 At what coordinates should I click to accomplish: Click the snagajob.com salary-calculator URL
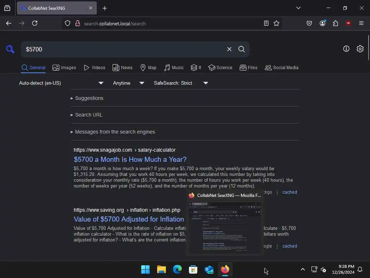point(125,150)
